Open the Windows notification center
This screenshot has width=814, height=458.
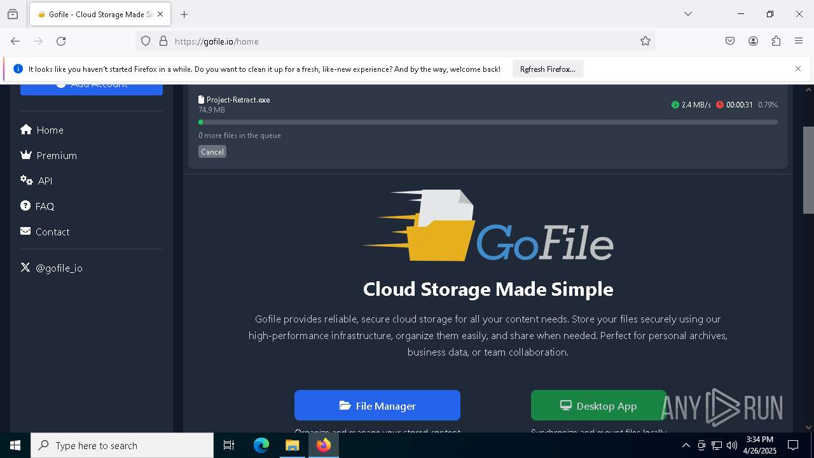coord(793,445)
